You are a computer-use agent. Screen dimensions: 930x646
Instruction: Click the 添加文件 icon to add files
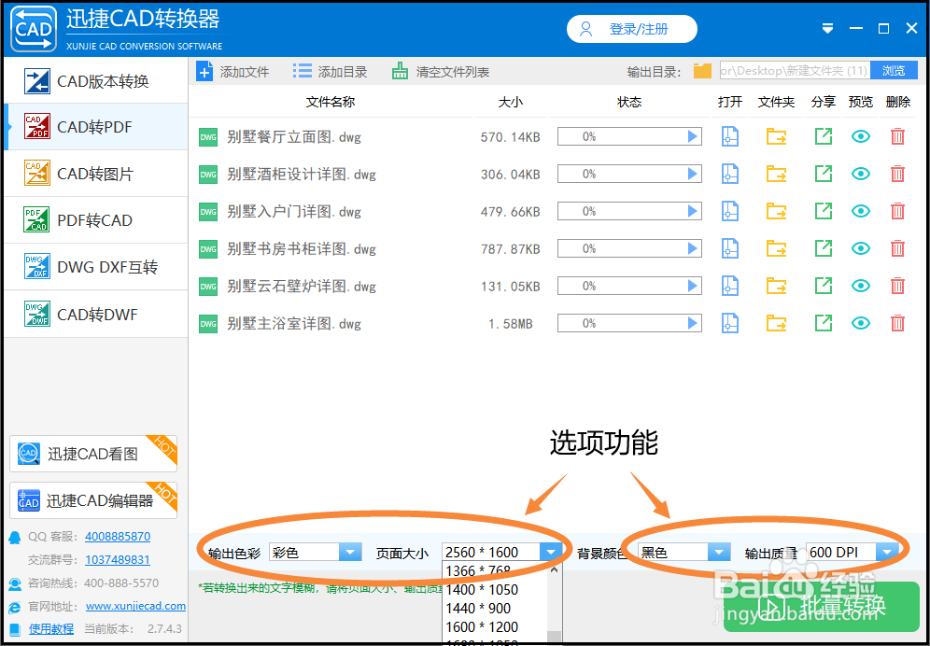204,71
